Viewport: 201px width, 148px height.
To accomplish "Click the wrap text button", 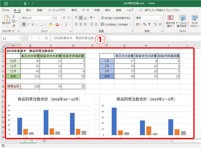I will (x=115, y=18).
